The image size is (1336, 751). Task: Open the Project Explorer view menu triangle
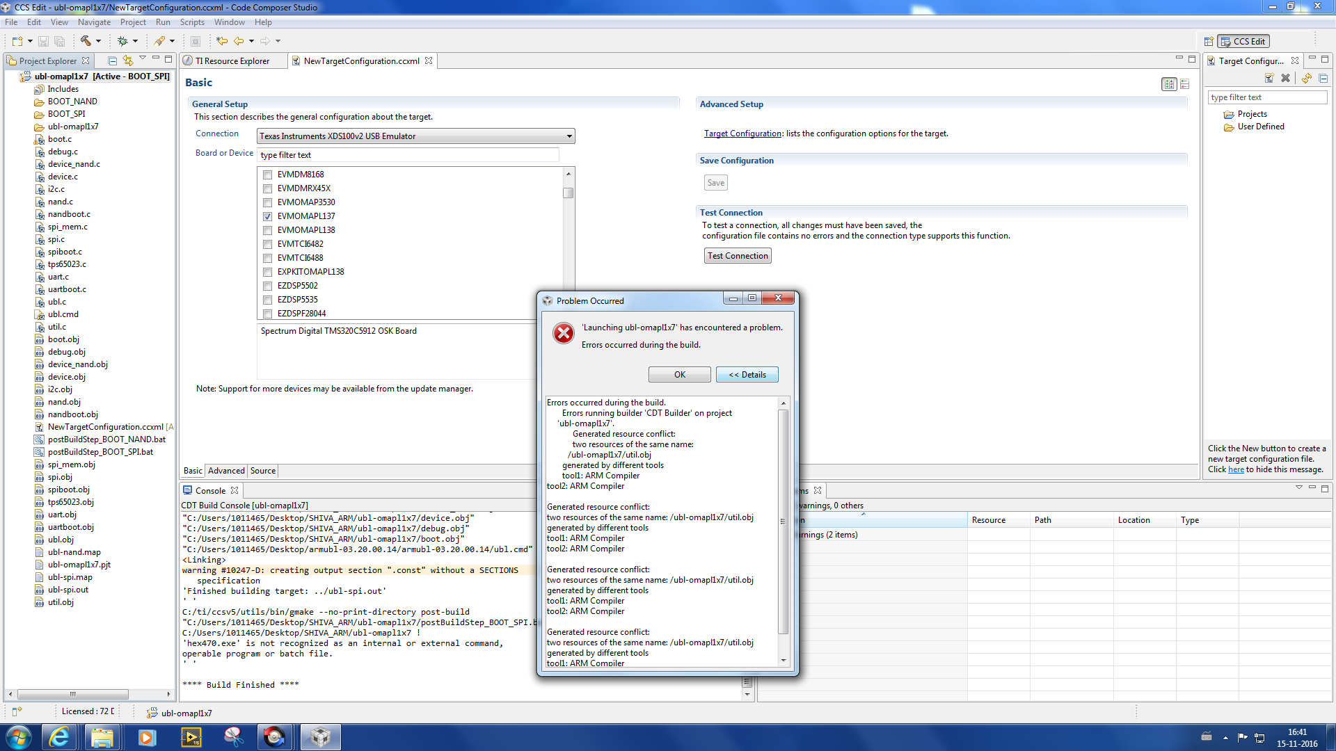click(143, 59)
